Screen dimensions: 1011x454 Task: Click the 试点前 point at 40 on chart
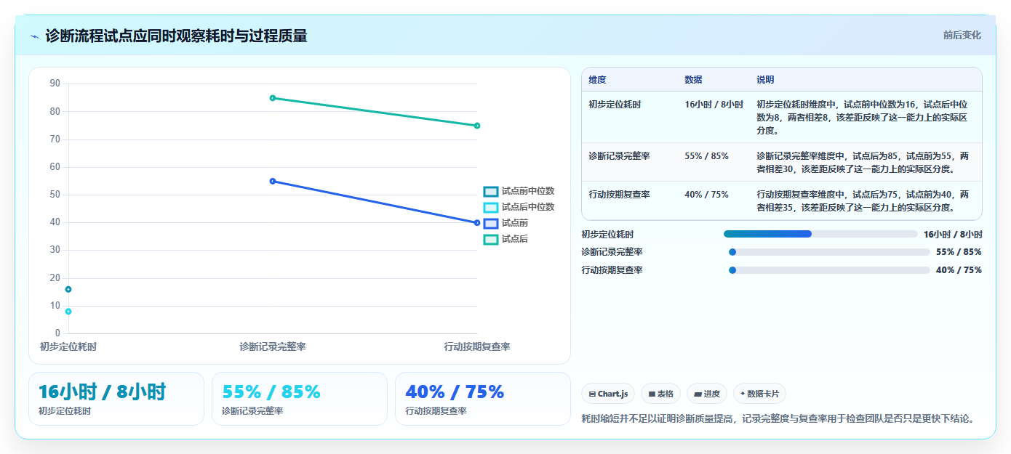tap(477, 223)
